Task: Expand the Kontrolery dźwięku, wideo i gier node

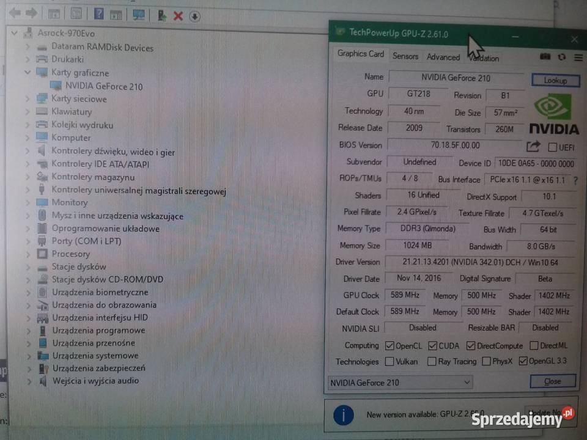Action: coord(28,151)
